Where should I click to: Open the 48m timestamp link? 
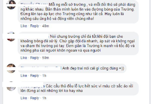tap(46, 26)
